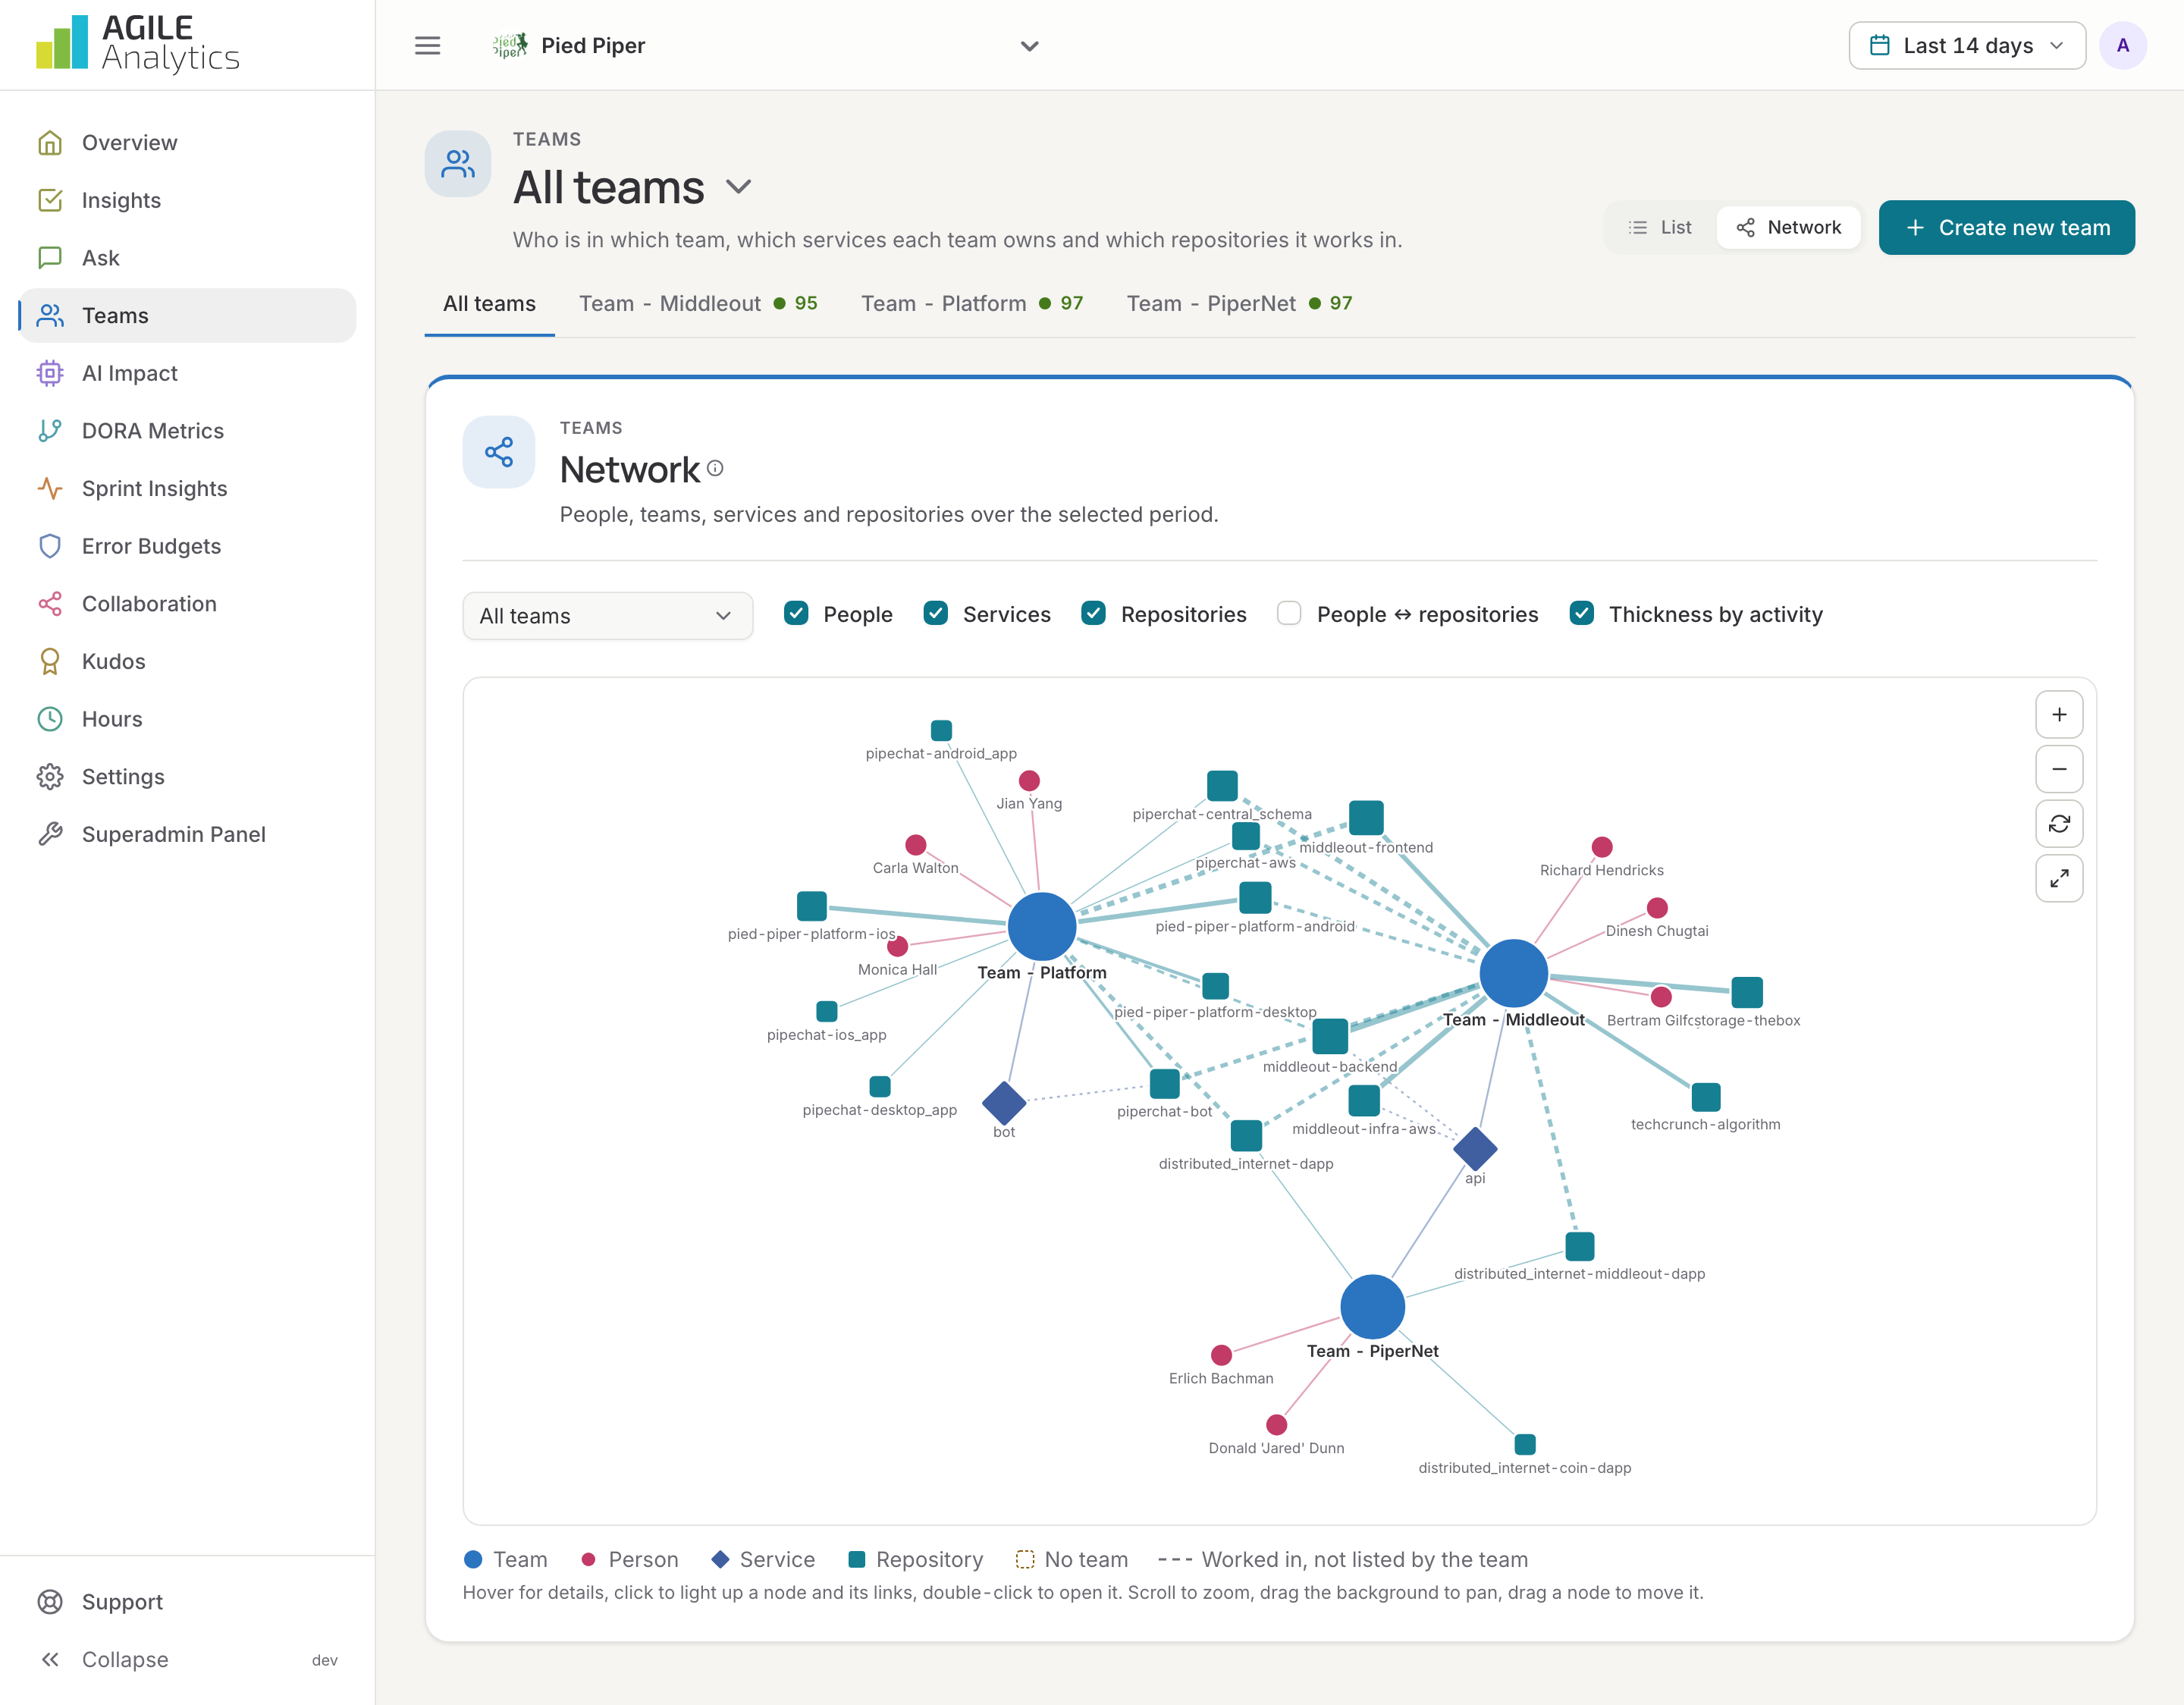
Task: Open the hamburger menu icon
Action: tap(427, 46)
